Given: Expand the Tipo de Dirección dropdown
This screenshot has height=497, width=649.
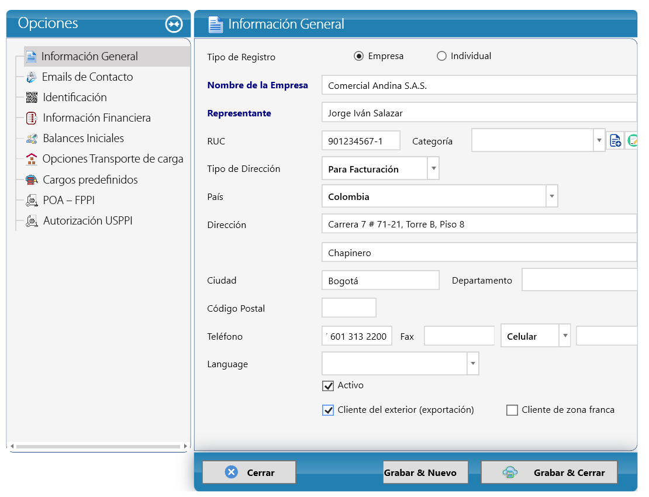Looking at the screenshot, I should [433, 168].
